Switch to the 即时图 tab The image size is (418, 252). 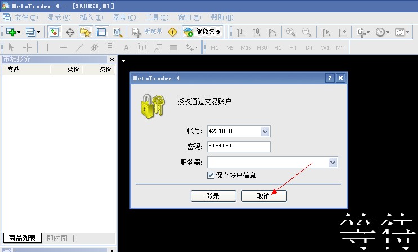pos(57,238)
